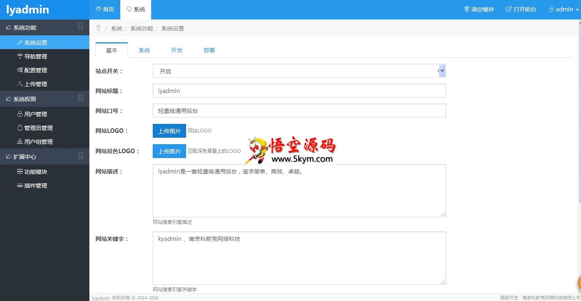Click the plug icon beside 插件管理
The height and width of the screenshot is (301, 581).
[20, 186]
